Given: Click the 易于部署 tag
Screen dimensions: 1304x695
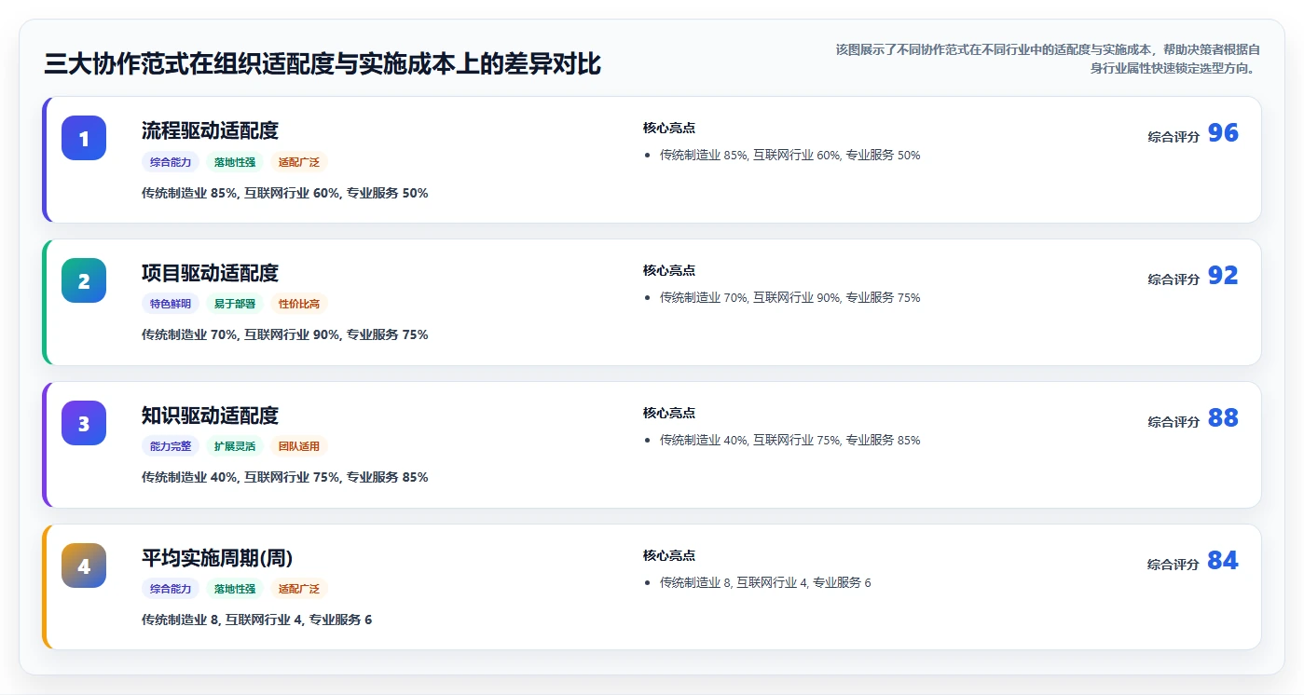Looking at the screenshot, I should click(x=235, y=304).
